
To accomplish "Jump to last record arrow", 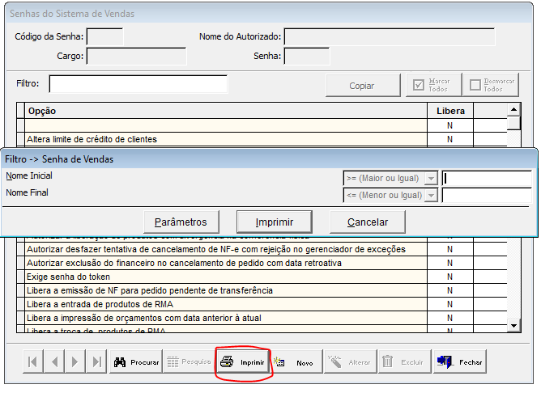I will point(96,362).
